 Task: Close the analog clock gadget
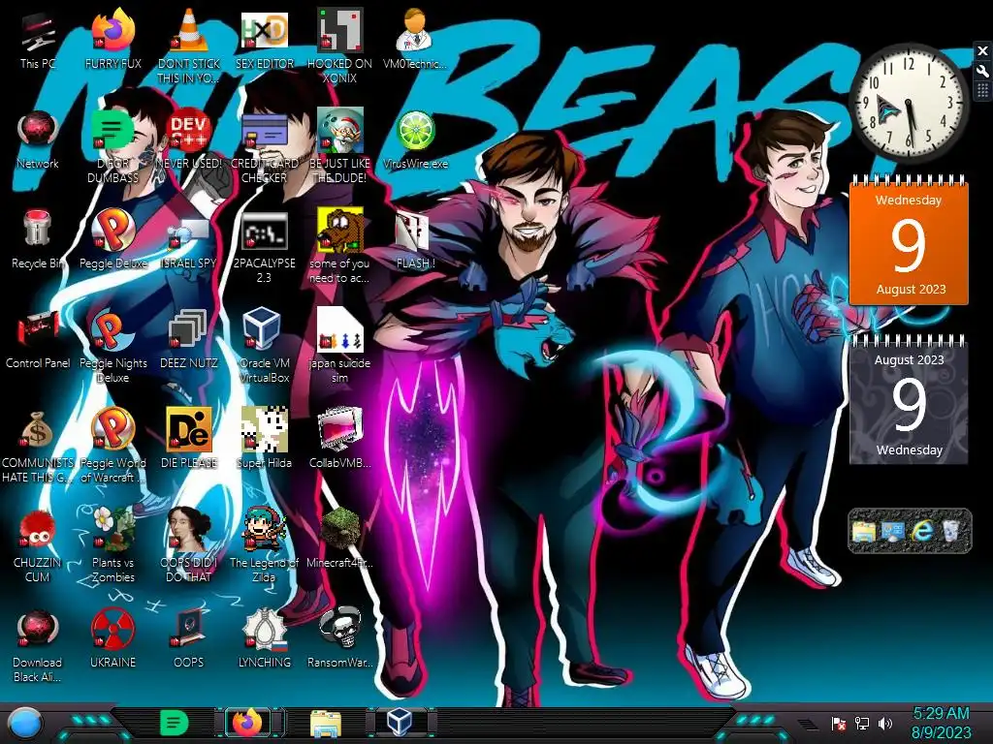tap(982, 50)
